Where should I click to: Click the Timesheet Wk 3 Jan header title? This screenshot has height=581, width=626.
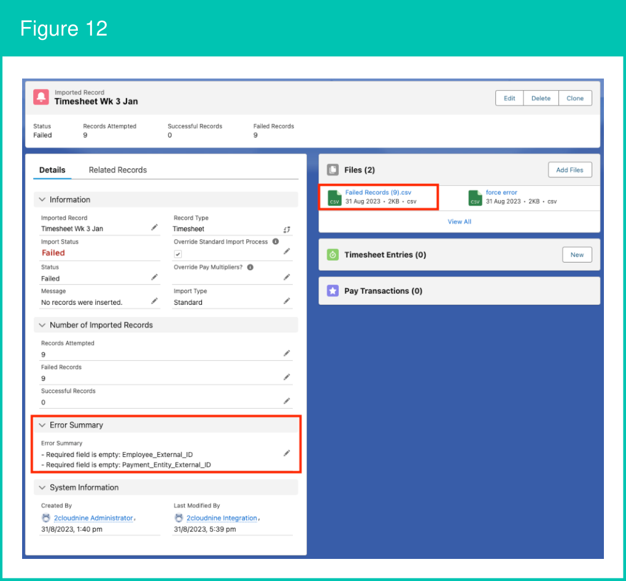96,101
